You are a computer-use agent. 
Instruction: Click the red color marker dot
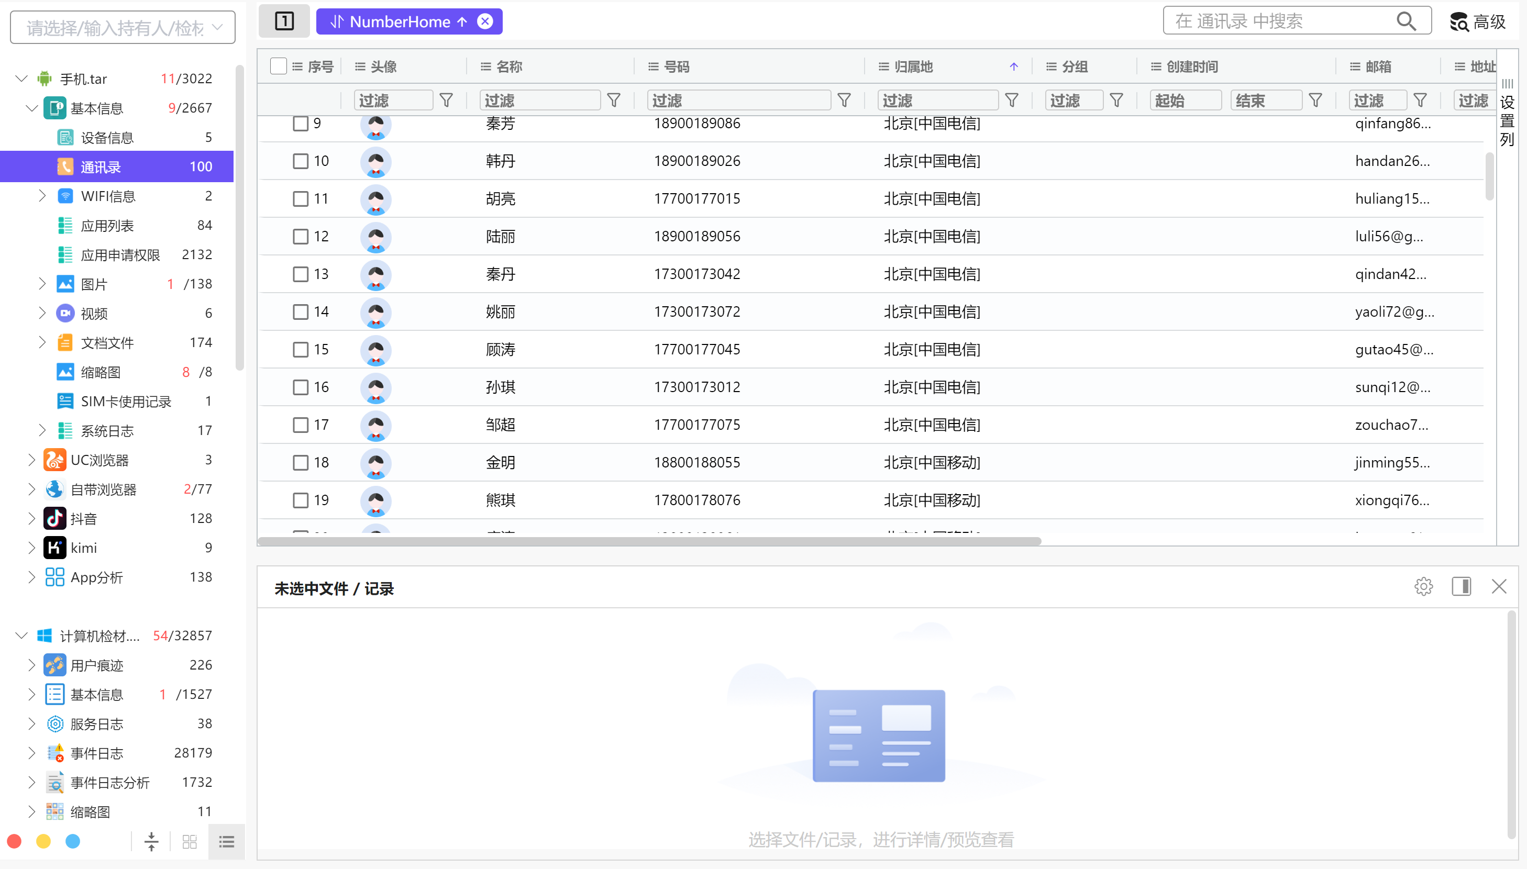(14, 842)
